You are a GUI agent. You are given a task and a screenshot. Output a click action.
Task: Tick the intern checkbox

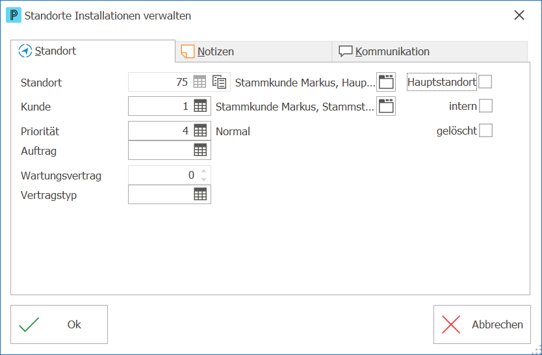click(x=485, y=106)
